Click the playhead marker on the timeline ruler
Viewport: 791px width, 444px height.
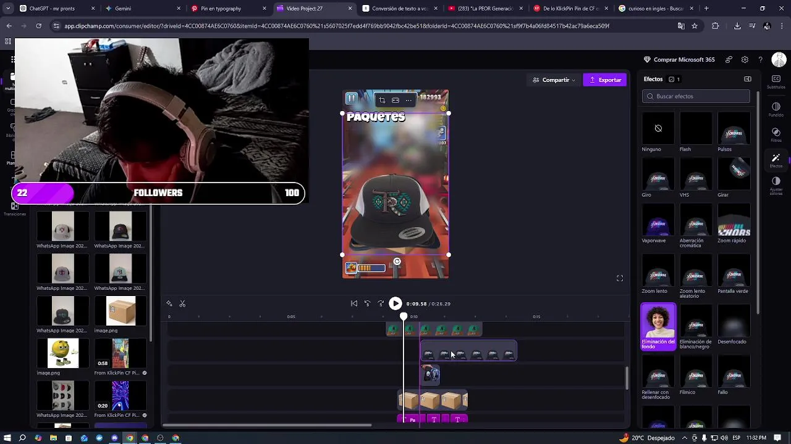pos(404,316)
